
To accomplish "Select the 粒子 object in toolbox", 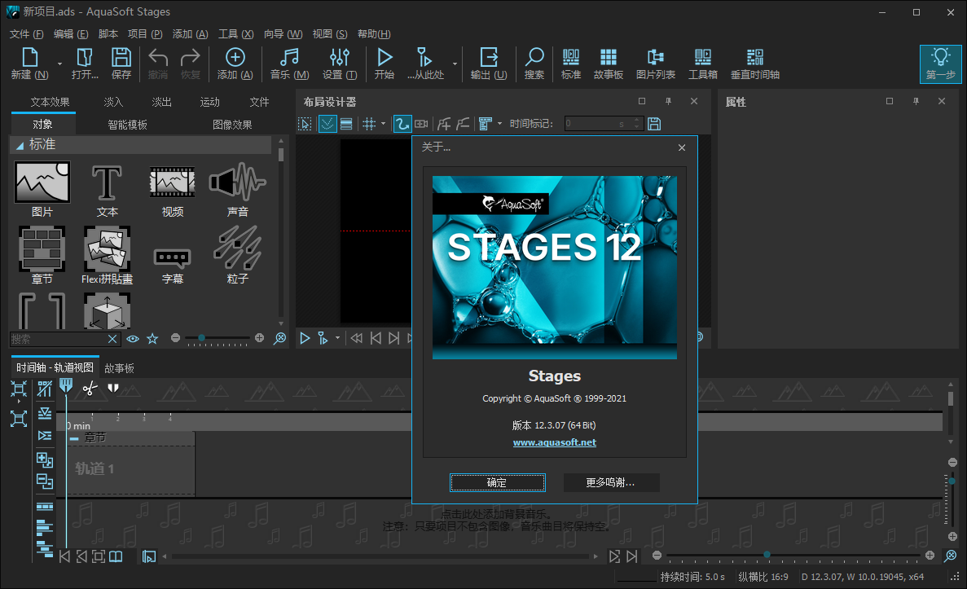I will [237, 255].
